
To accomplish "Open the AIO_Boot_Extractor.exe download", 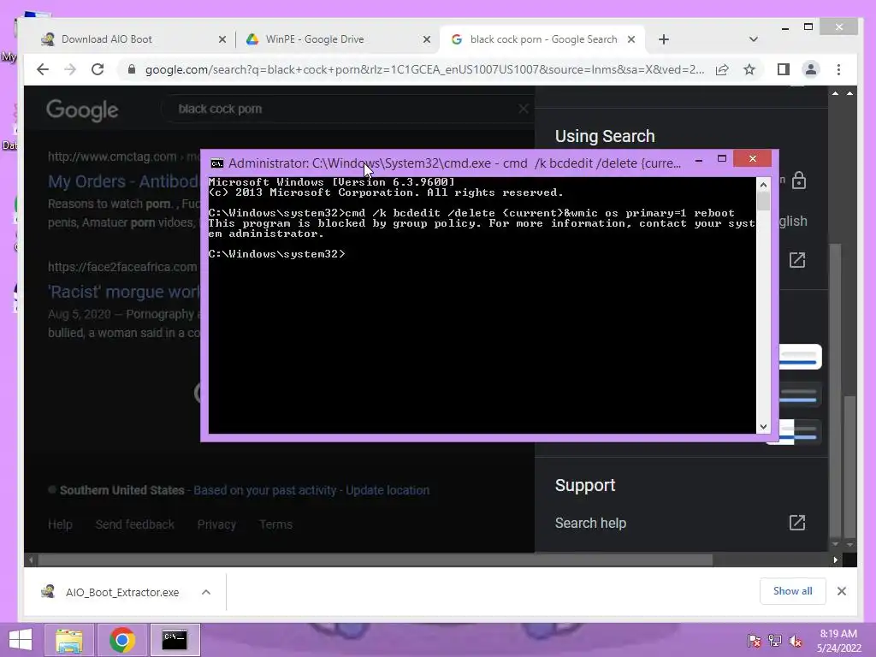I will pyautogui.click(x=110, y=592).
